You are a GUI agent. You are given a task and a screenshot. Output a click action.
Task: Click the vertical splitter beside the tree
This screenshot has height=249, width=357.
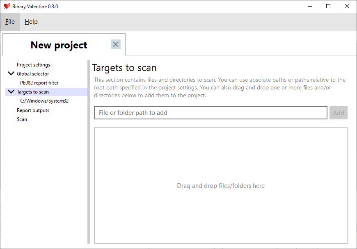point(89,152)
